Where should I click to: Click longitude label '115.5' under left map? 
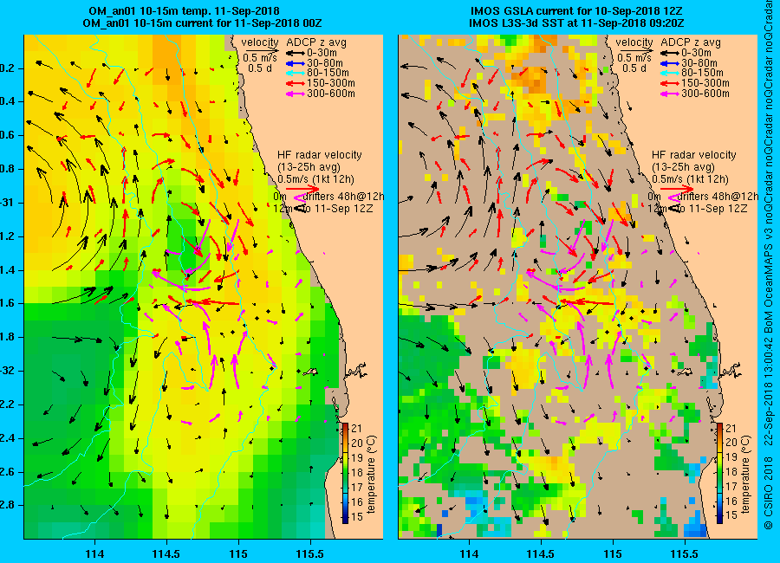click(310, 554)
